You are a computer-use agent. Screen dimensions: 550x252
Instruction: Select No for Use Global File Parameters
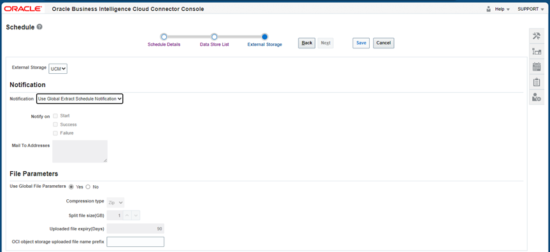click(88, 187)
